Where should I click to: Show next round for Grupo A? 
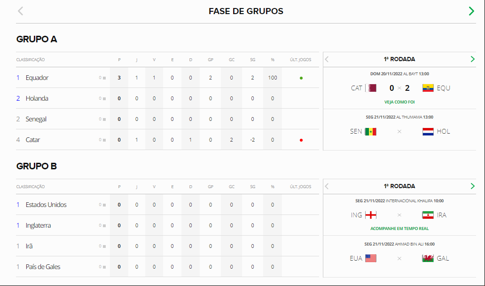click(x=472, y=59)
